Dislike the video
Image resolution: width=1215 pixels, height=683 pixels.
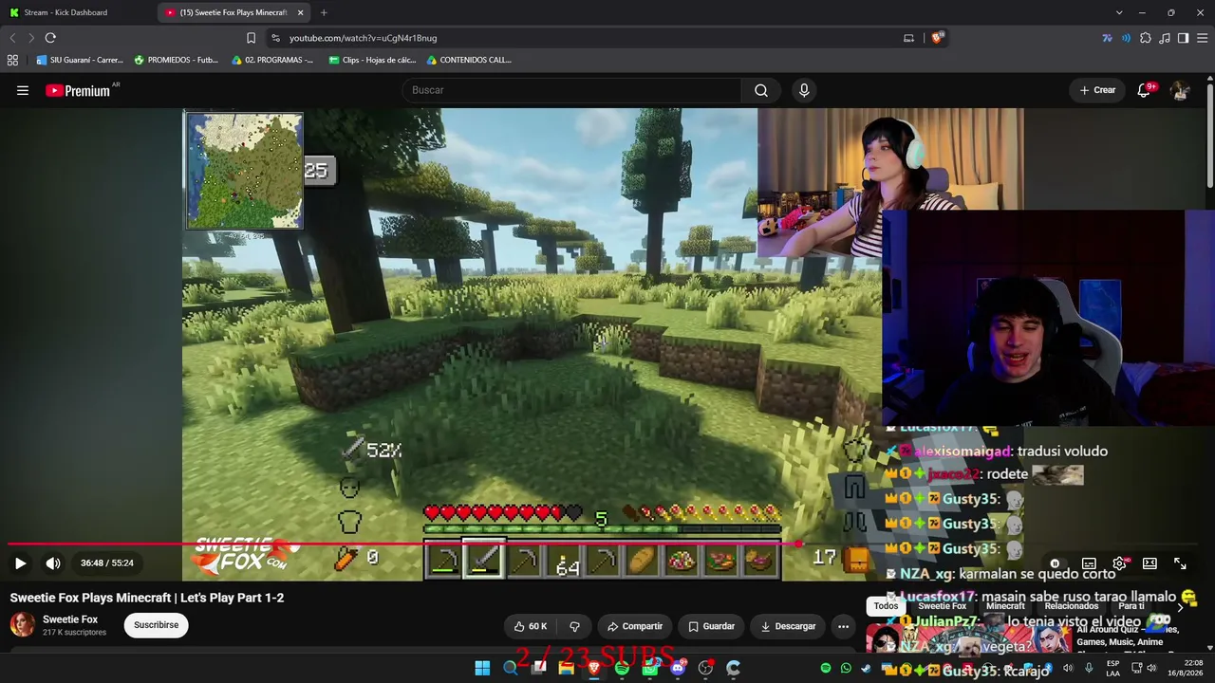pos(574,626)
